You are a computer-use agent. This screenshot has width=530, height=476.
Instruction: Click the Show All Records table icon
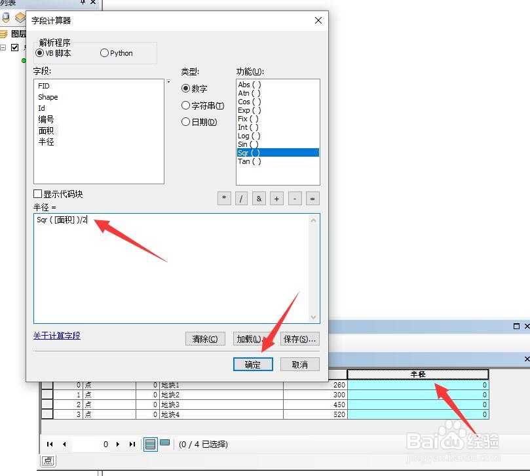click(x=149, y=444)
